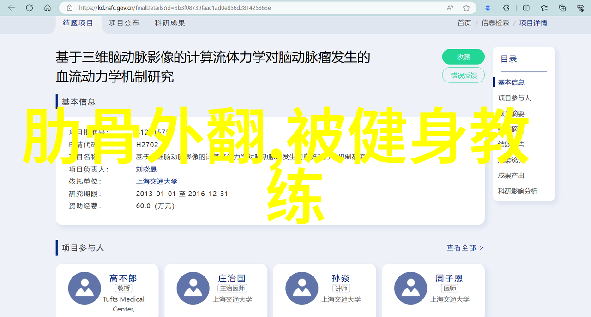Open project leader 刘晓晟 link
This screenshot has width=591, height=317.
(x=146, y=169)
